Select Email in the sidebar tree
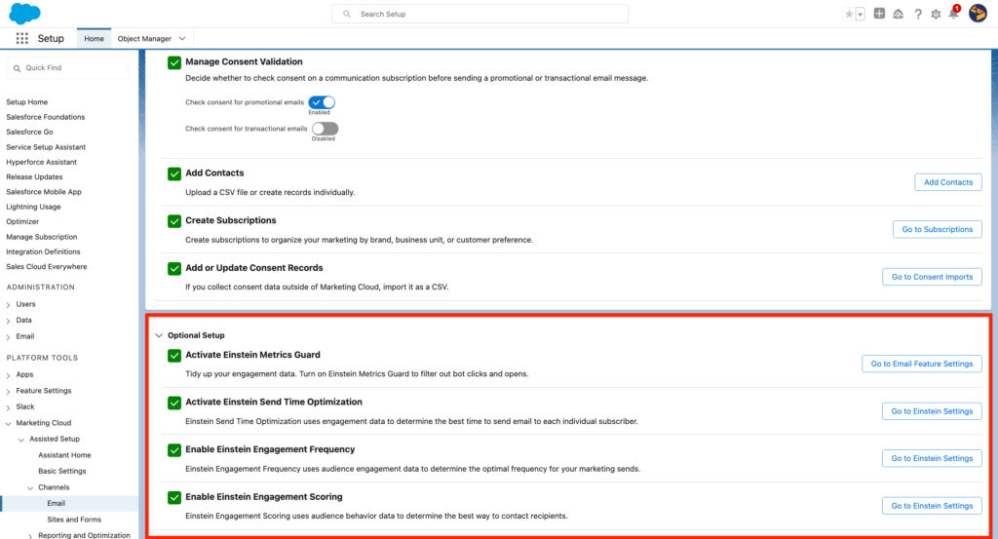 click(x=57, y=503)
